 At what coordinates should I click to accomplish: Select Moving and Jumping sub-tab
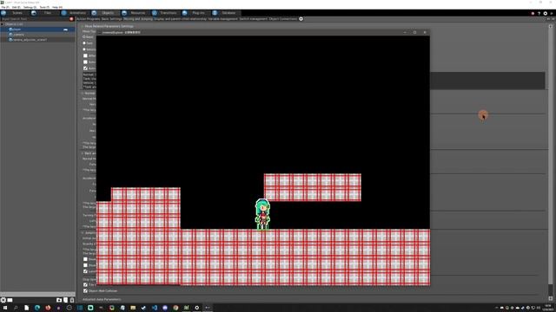138,19
